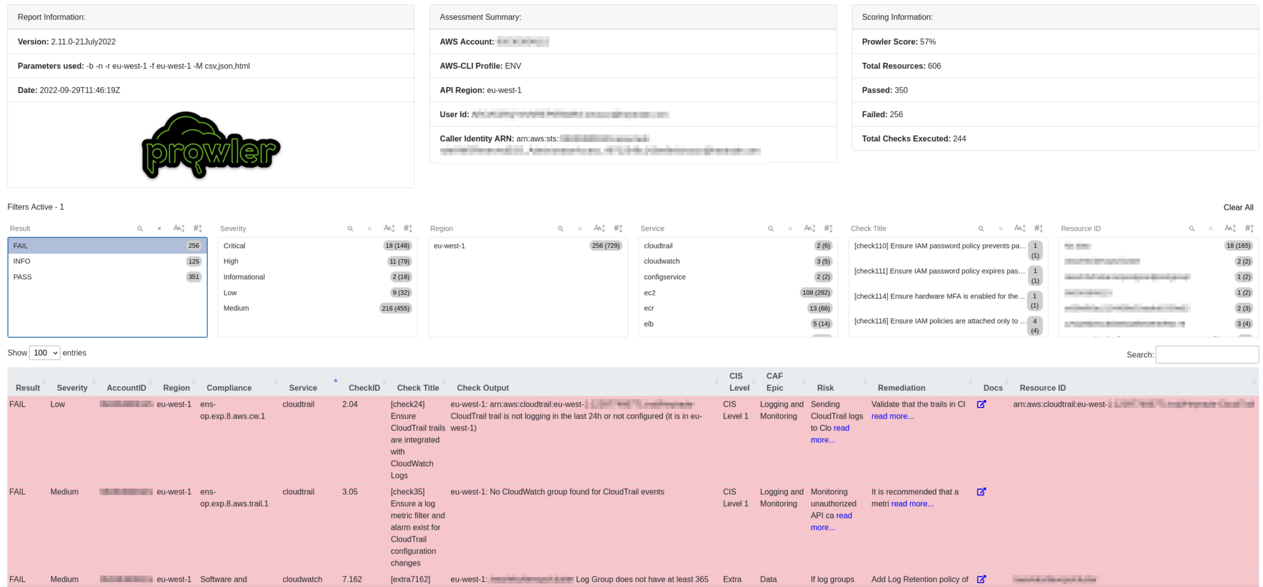Open the Docs external link for check35
1263x587 pixels.
tap(981, 491)
